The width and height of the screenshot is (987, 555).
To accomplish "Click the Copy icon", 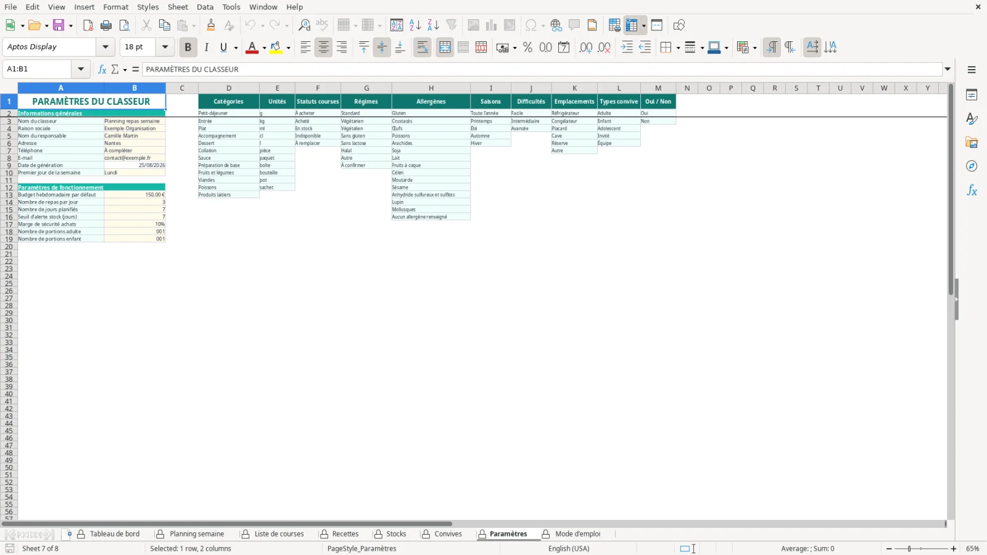I will point(164,25).
